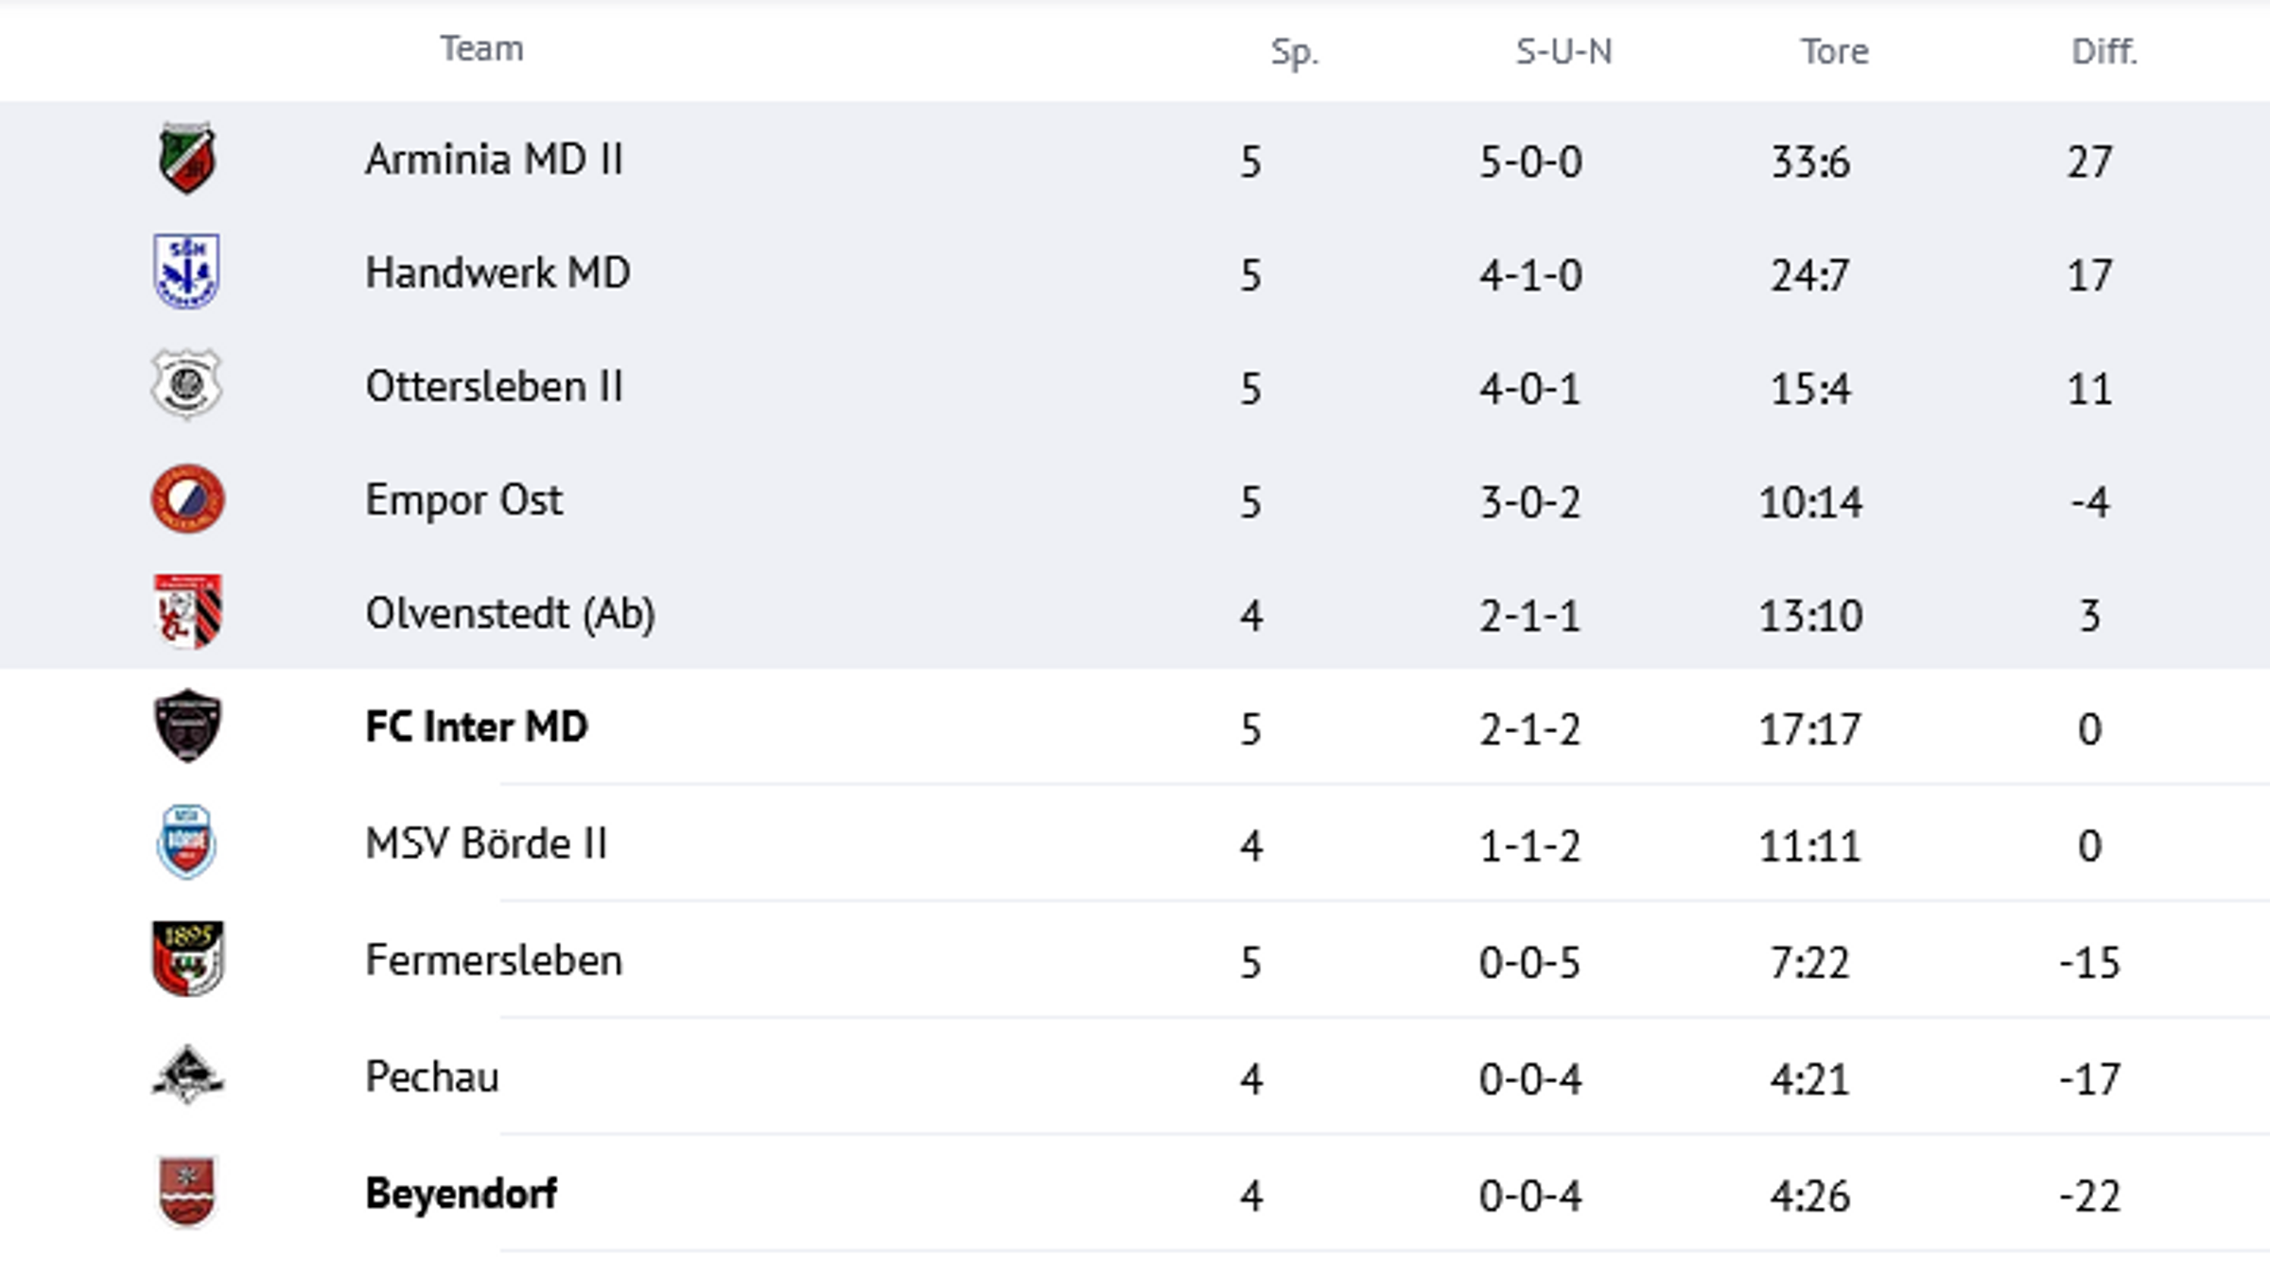2270x1277 pixels.
Task: Click the Sp. column header
Action: (x=1294, y=52)
